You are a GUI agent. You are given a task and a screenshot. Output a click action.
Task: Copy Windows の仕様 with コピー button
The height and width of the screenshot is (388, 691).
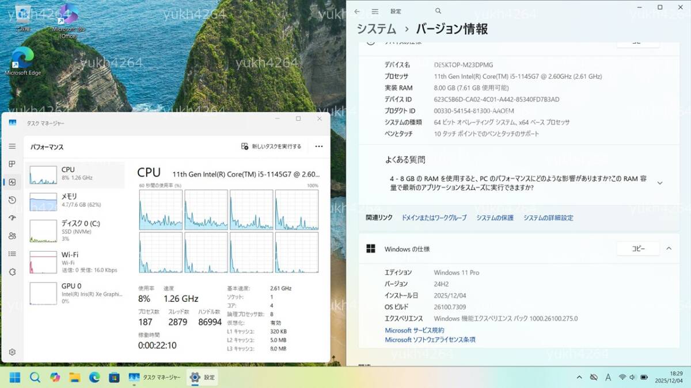(638, 249)
